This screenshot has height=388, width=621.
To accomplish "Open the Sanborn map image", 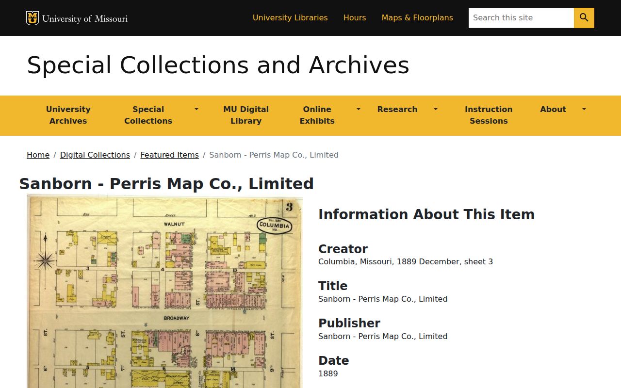I will click(x=164, y=291).
